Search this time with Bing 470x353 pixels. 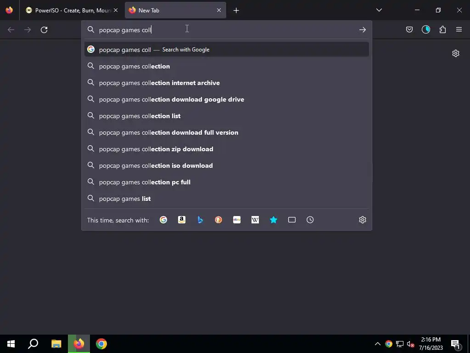(200, 220)
